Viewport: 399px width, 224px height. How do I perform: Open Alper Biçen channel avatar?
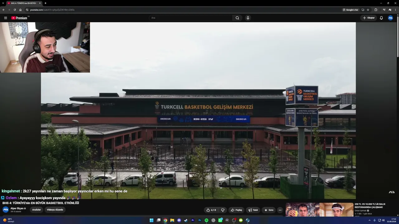[x=6, y=210]
